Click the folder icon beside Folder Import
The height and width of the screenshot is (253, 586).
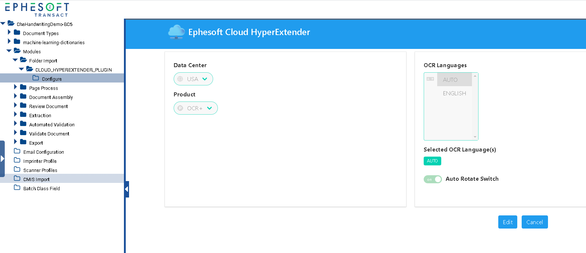[23, 60]
